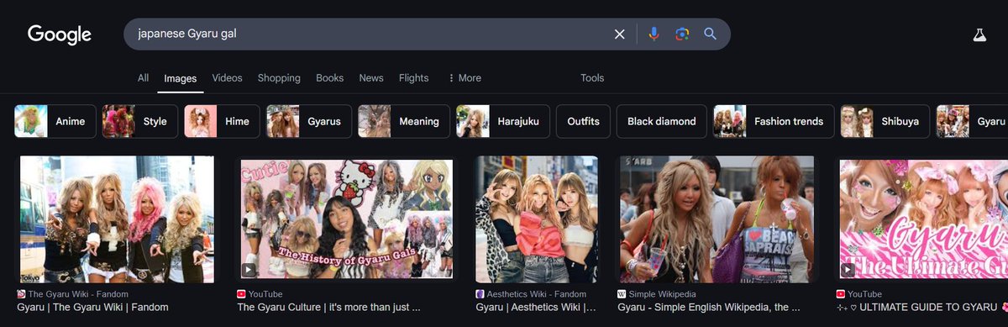Expand the More menu

(x=465, y=77)
